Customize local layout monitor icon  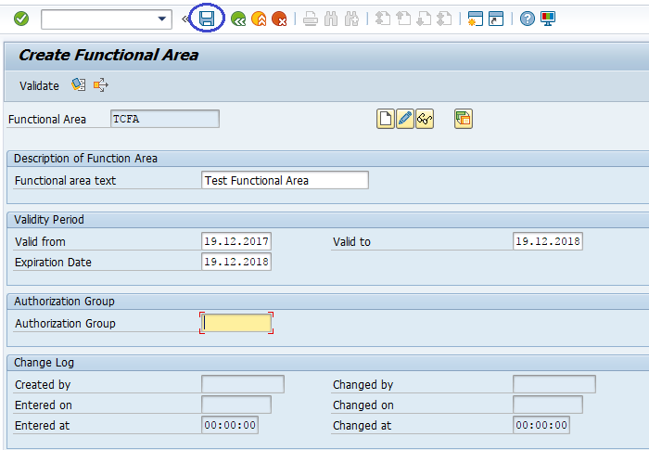click(548, 19)
